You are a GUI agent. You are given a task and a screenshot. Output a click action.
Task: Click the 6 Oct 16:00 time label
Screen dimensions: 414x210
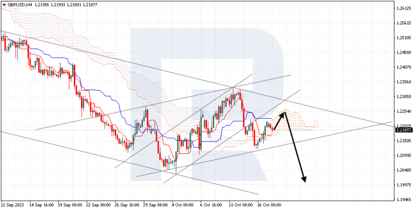tap(211, 205)
